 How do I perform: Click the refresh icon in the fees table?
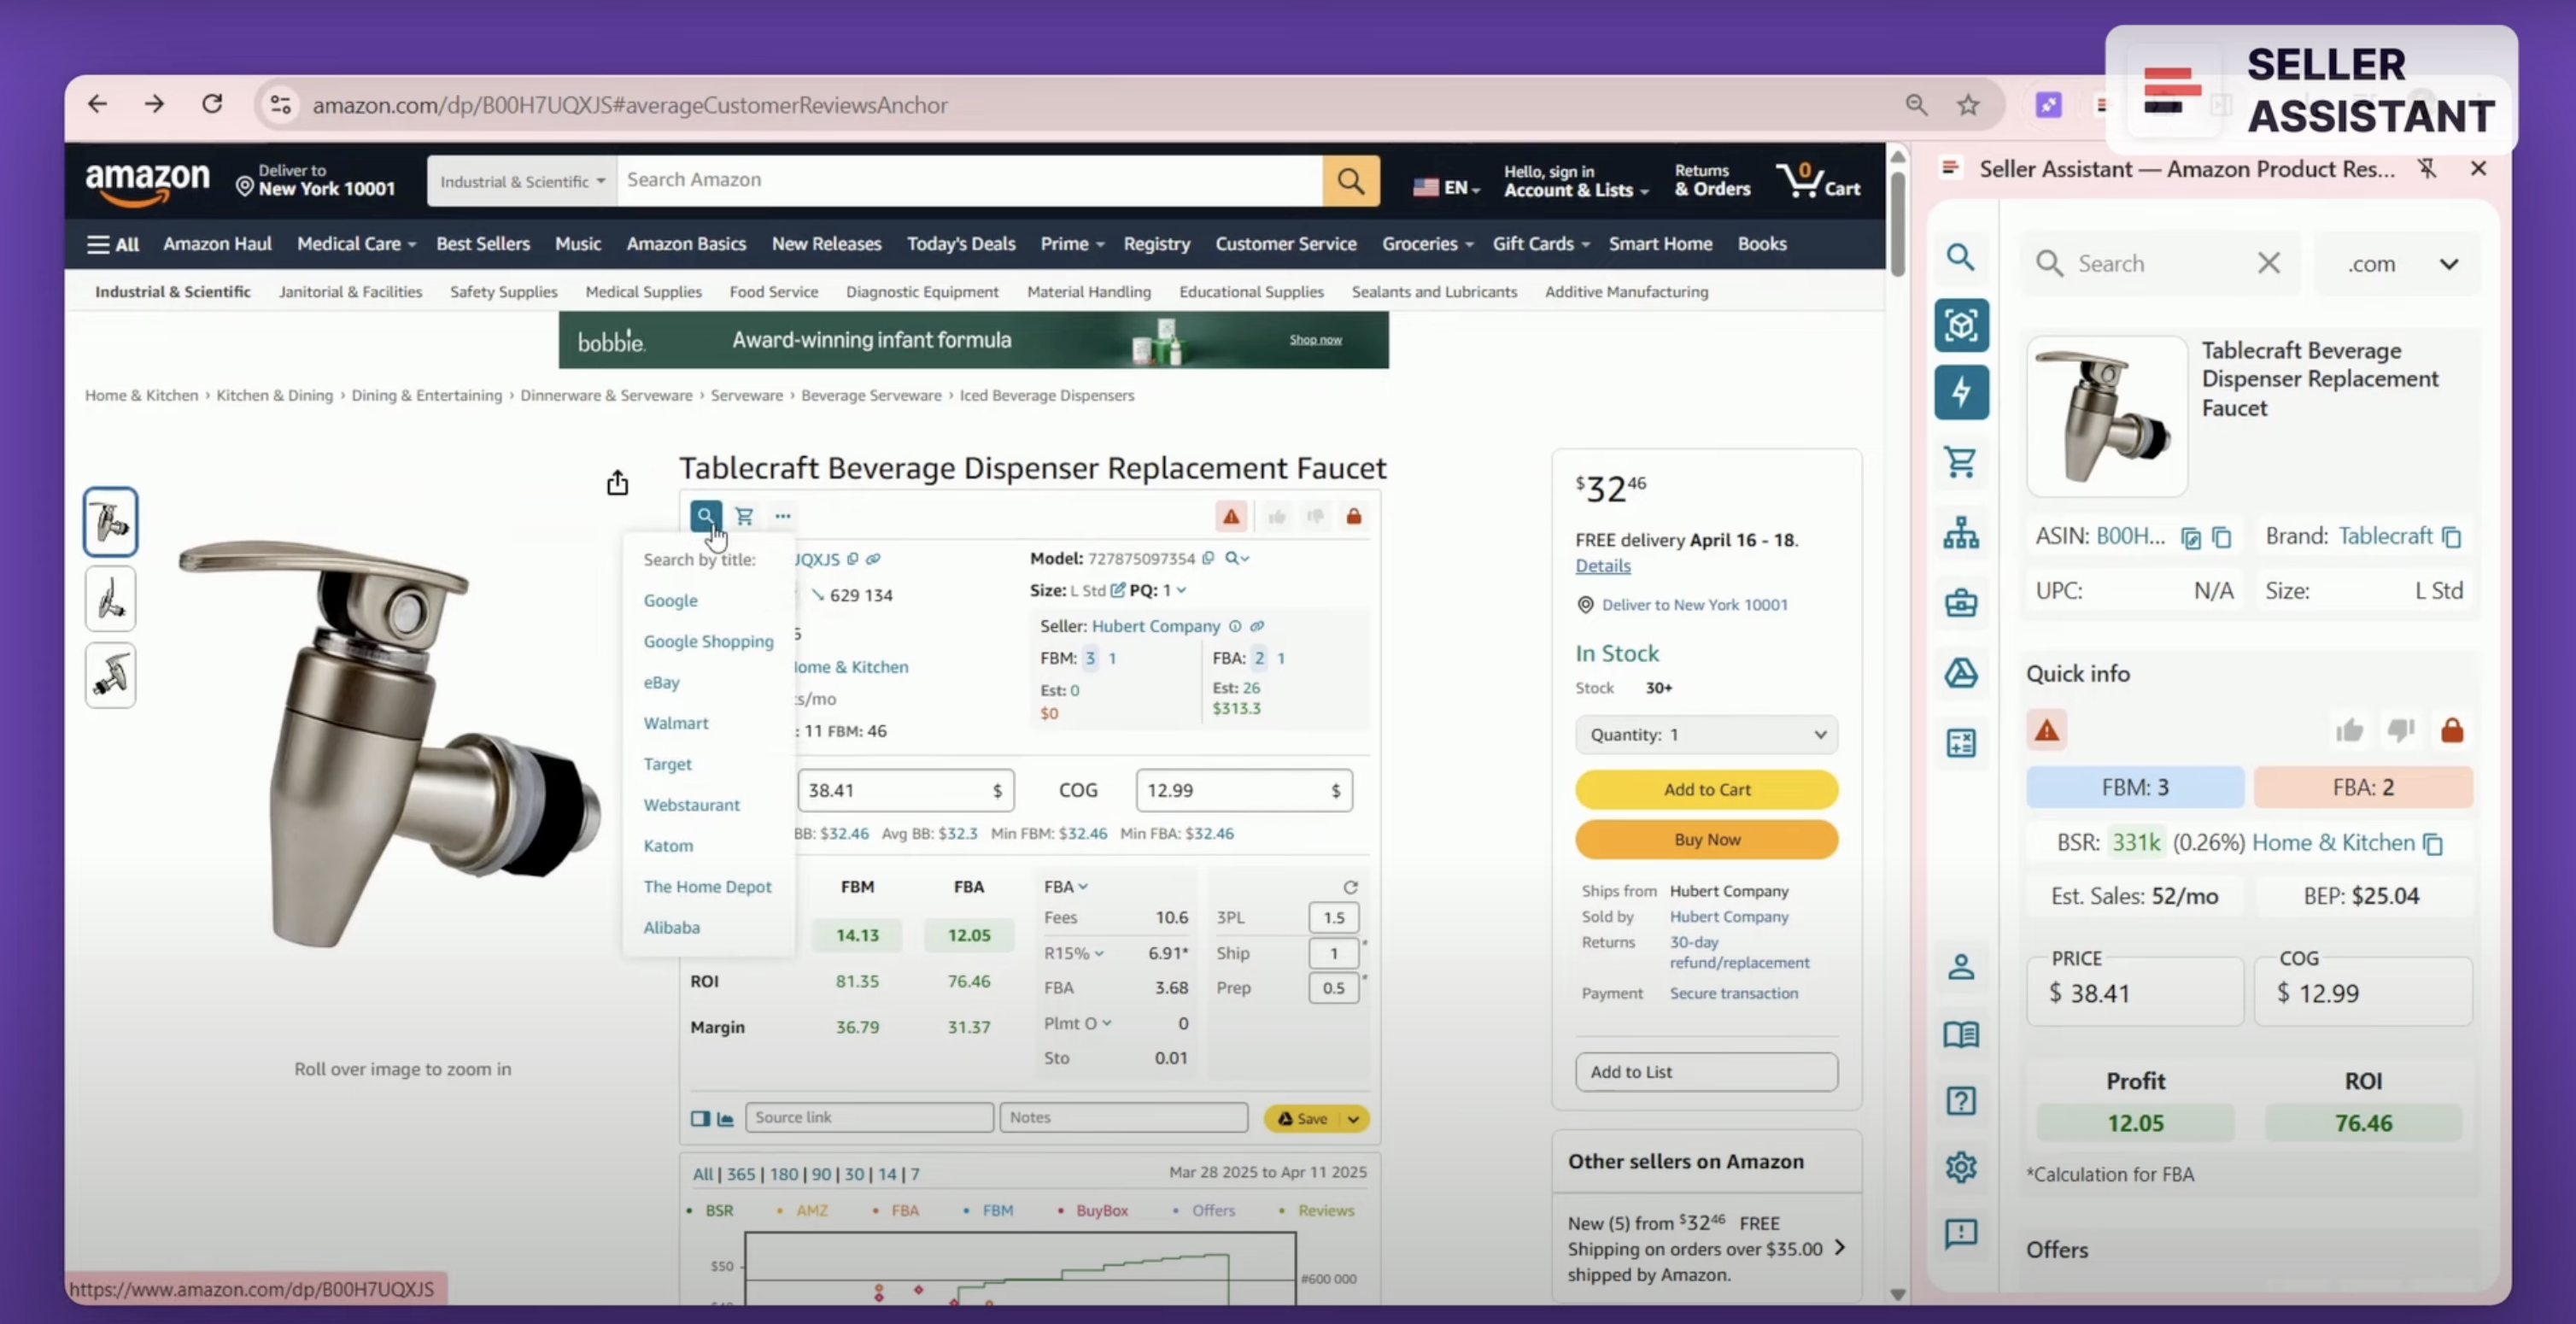point(1350,887)
